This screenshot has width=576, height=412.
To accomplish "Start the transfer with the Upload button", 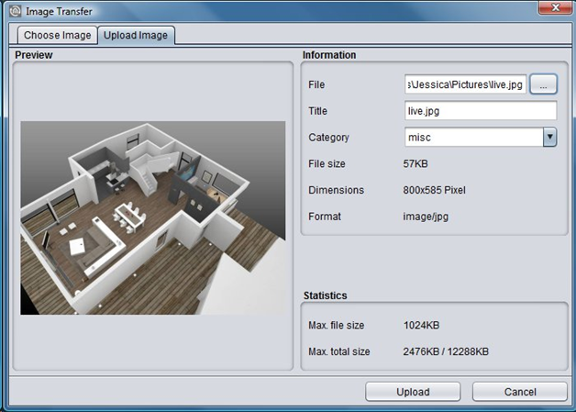I will point(413,392).
